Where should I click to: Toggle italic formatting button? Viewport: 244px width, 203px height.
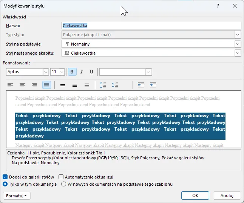click(x=82, y=72)
